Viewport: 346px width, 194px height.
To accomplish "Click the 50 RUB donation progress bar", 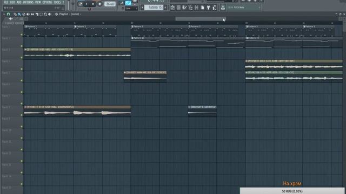I will tap(292, 191).
